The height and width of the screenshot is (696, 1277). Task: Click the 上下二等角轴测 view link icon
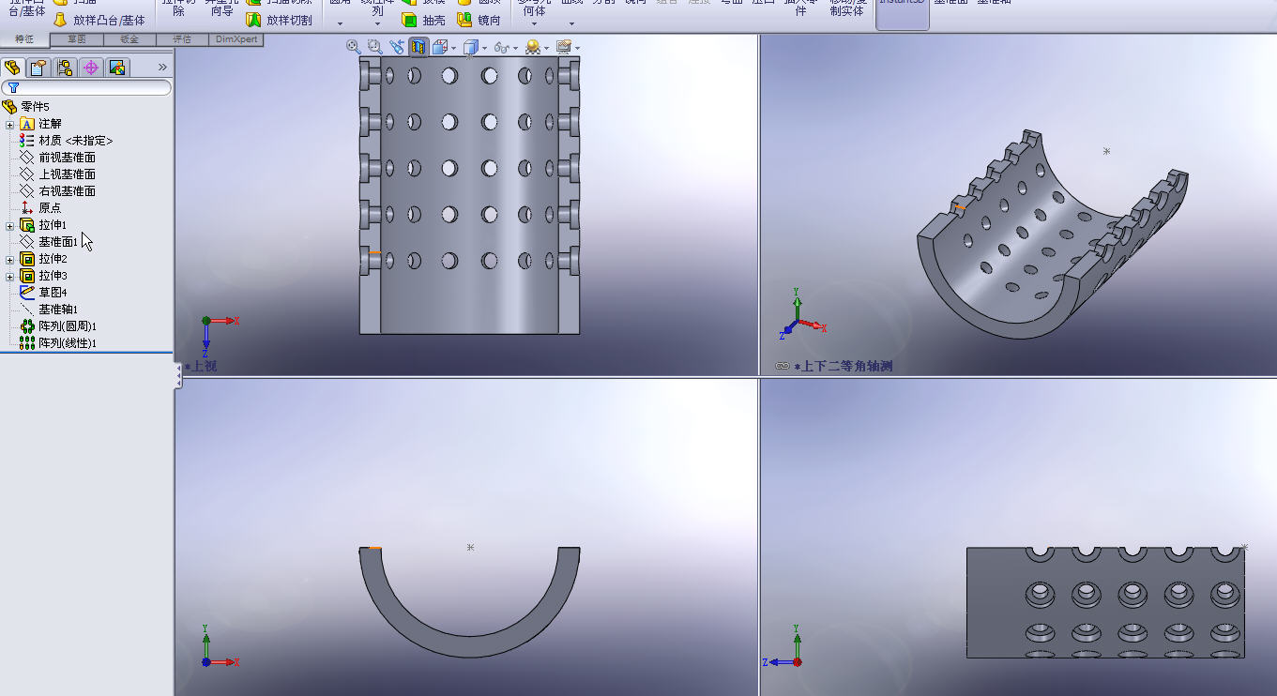[783, 367]
